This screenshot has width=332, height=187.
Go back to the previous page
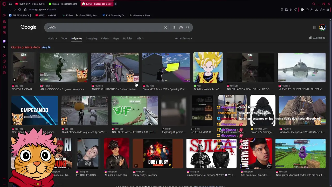point(10,10)
